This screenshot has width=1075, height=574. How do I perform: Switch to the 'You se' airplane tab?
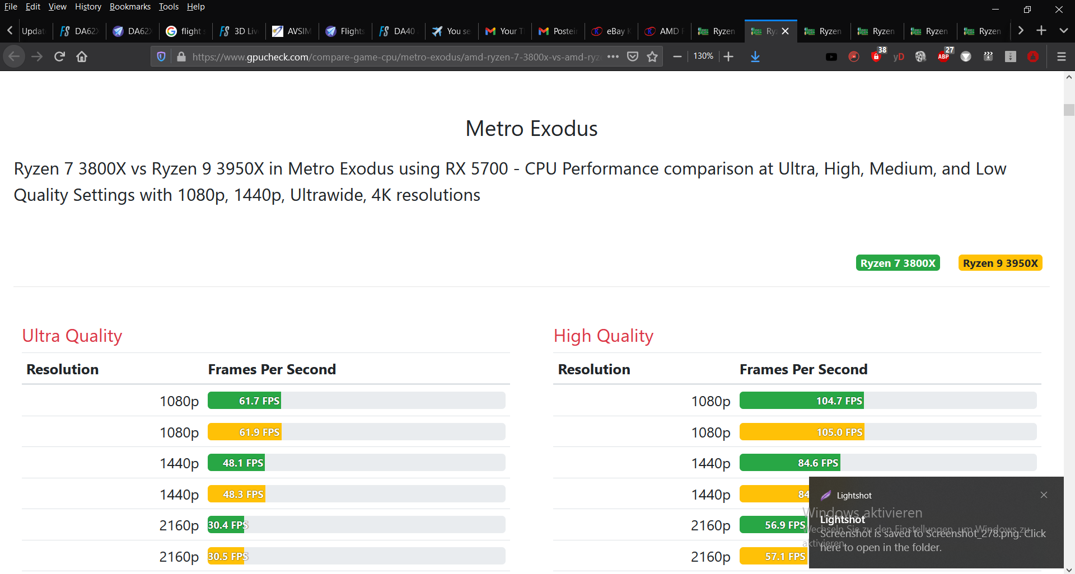[451, 31]
